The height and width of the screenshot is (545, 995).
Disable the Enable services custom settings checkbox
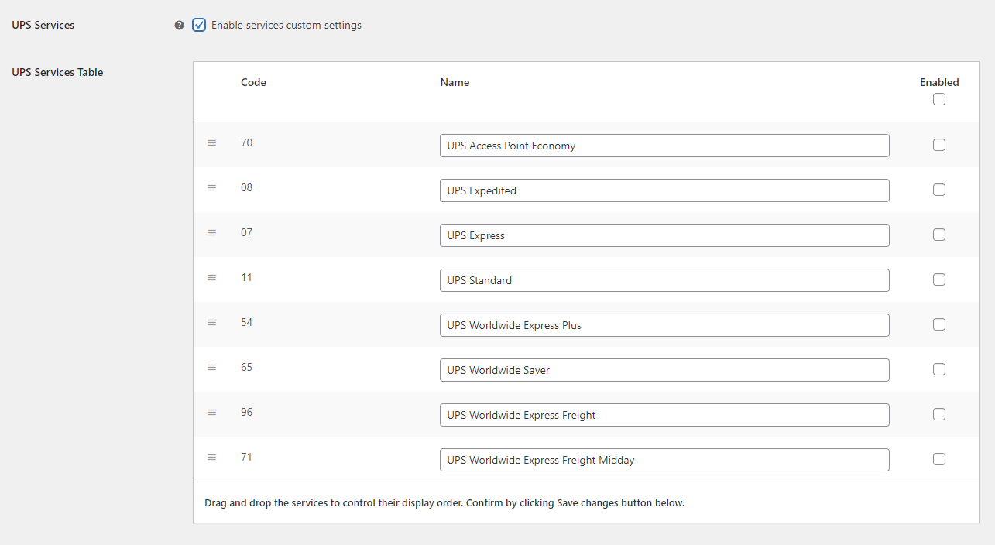click(x=199, y=25)
